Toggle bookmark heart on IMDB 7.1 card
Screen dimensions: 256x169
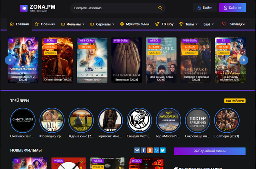point(120,161)
